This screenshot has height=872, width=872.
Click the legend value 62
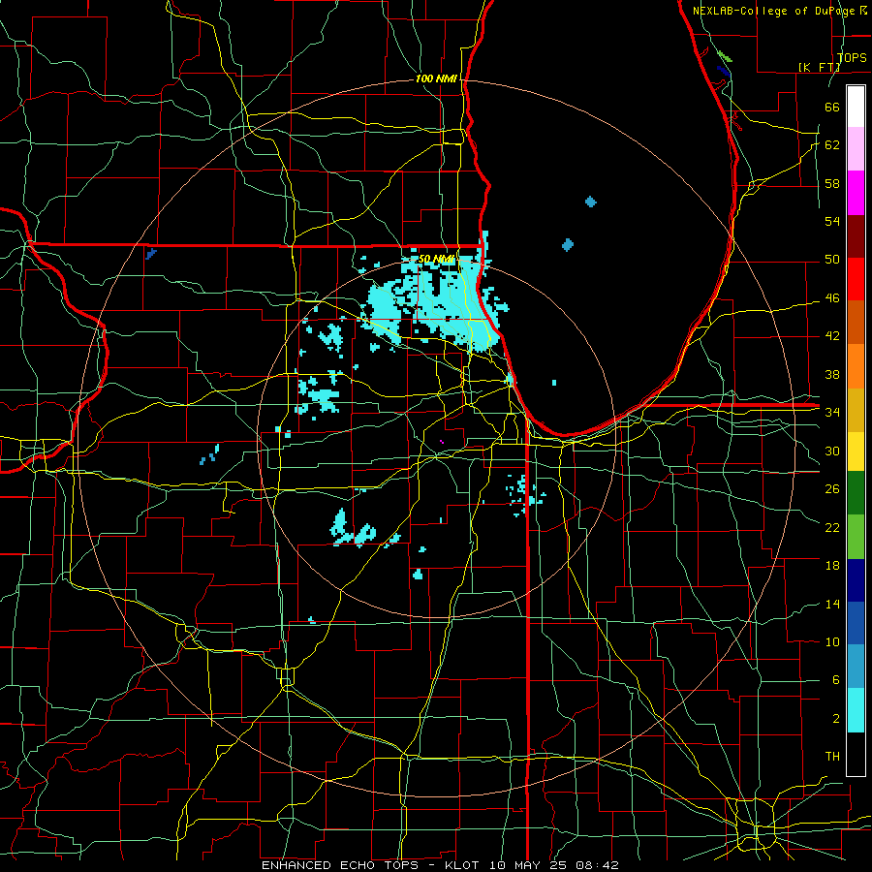[x=832, y=144]
